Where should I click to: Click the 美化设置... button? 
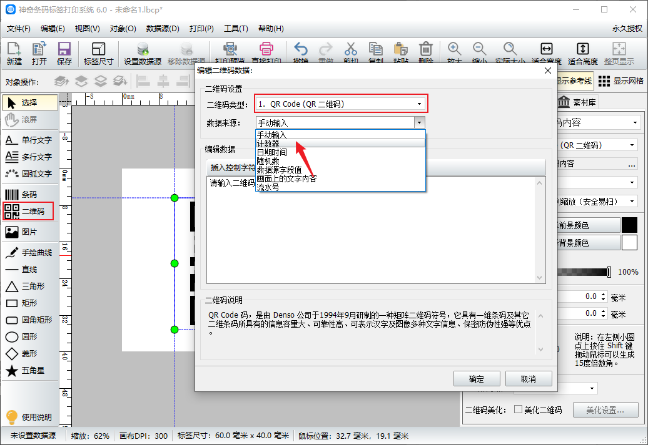tap(605, 410)
